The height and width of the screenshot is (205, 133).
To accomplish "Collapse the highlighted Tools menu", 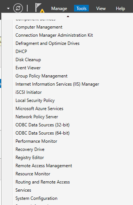I will tap(81, 8).
